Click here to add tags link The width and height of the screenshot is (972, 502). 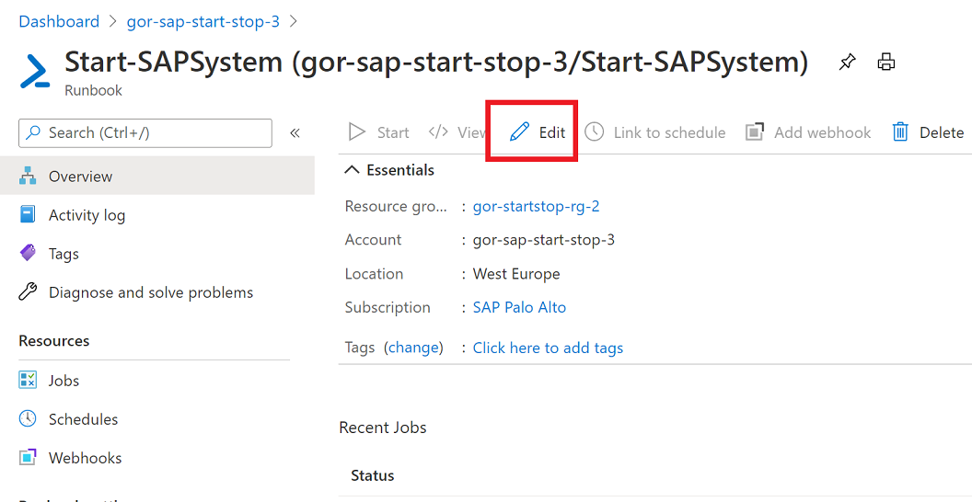point(548,348)
